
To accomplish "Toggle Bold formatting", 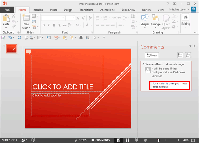I will coord(43,25).
